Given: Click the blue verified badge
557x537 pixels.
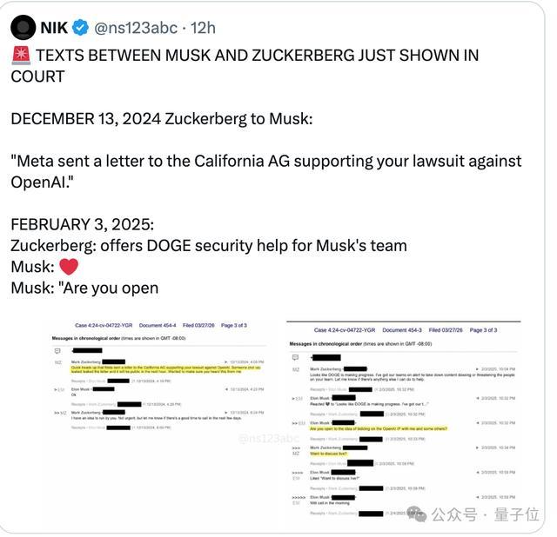Looking at the screenshot, I should tap(81, 28).
